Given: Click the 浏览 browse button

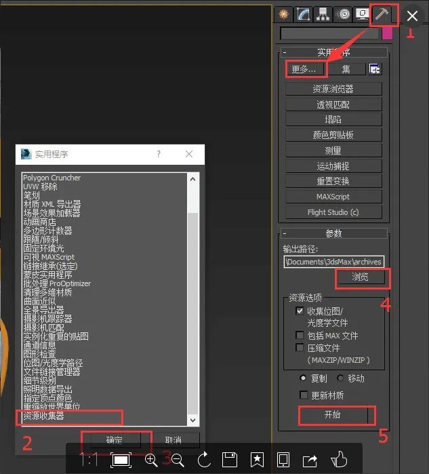Looking at the screenshot, I should coord(361,277).
